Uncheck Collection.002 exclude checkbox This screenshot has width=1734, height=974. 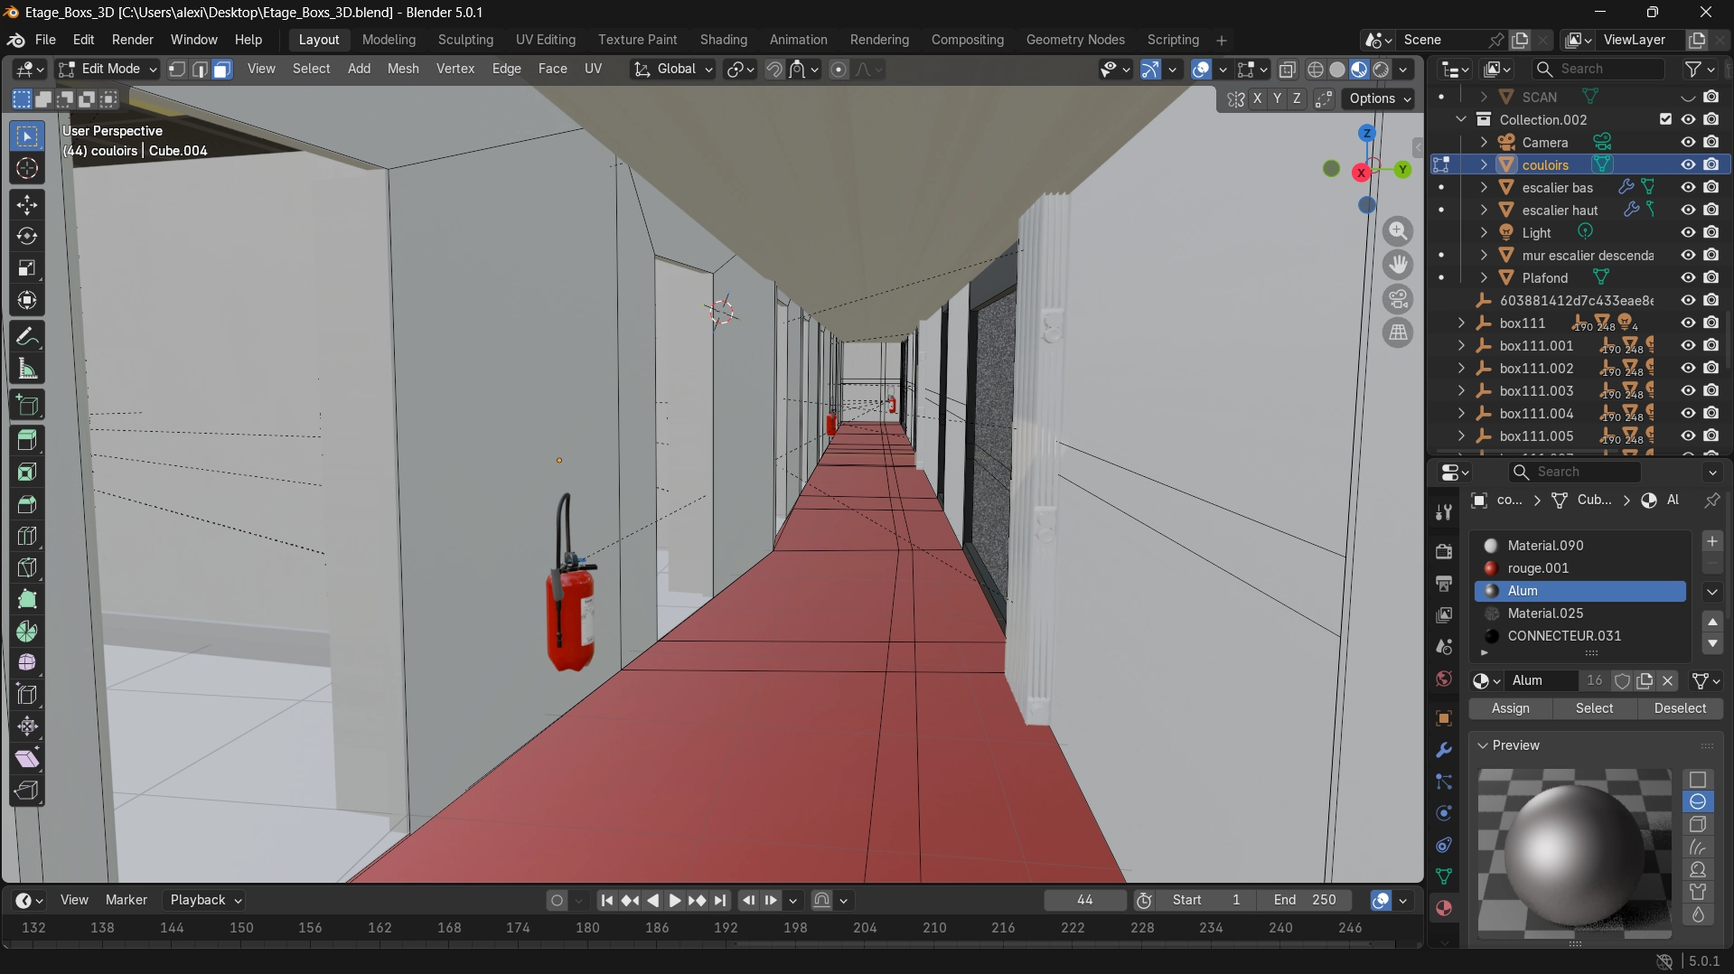click(1665, 119)
